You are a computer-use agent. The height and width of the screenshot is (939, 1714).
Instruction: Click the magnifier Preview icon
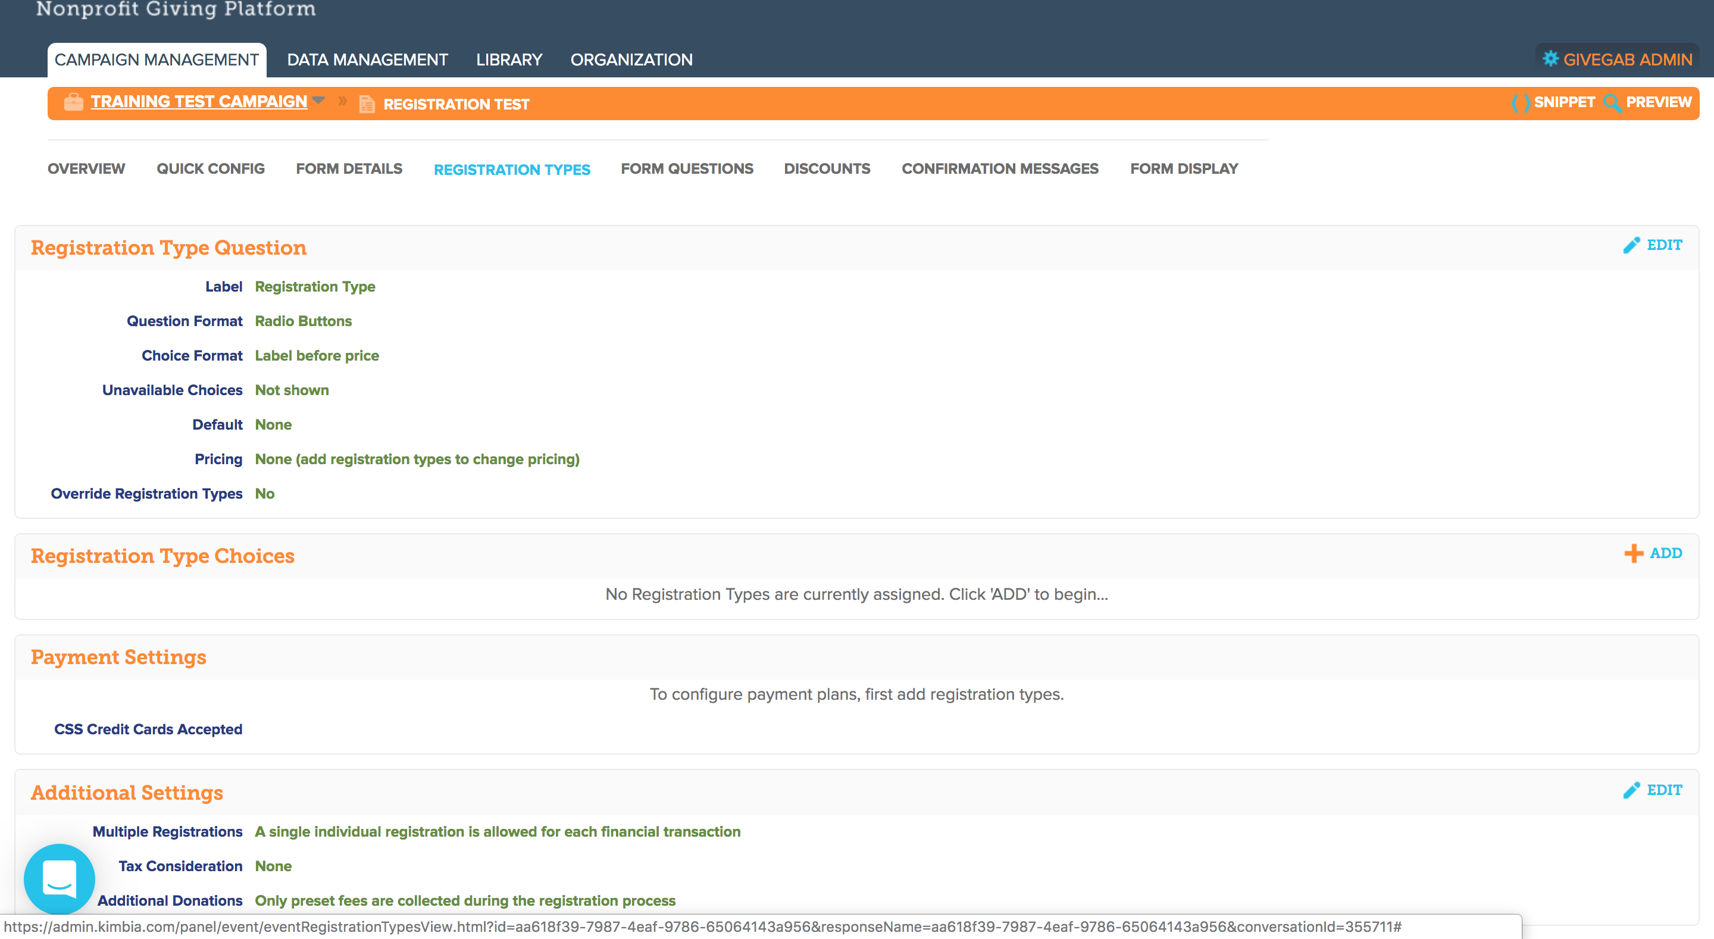(1612, 102)
